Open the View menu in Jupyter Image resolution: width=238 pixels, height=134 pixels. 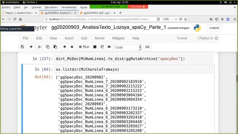53,38
